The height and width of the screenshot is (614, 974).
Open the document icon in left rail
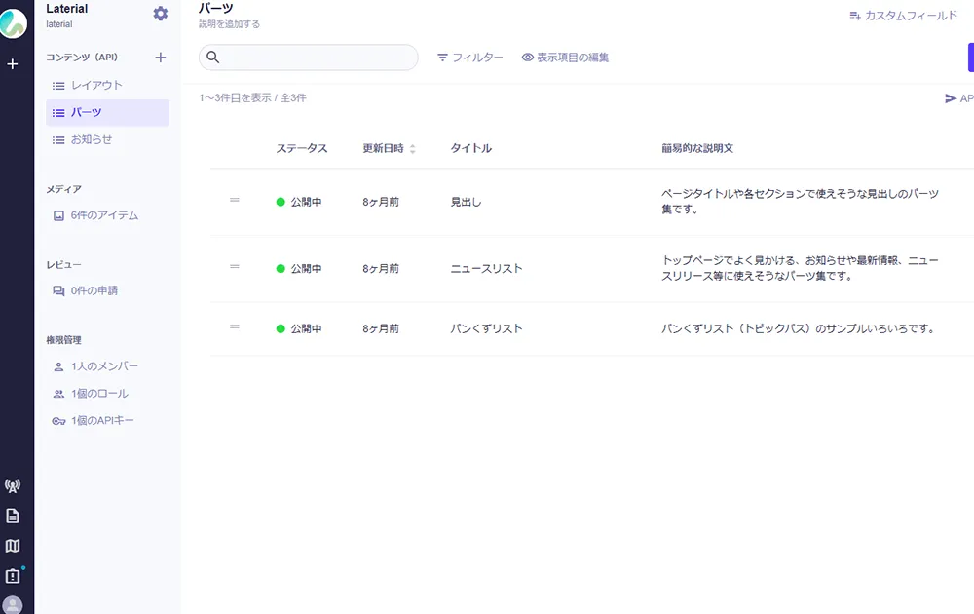click(13, 517)
